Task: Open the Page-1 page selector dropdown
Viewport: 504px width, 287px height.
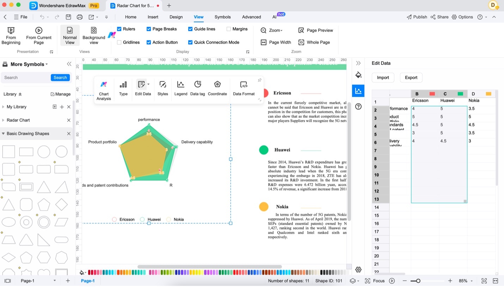Action: pyautogui.click(x=55, y=281)
